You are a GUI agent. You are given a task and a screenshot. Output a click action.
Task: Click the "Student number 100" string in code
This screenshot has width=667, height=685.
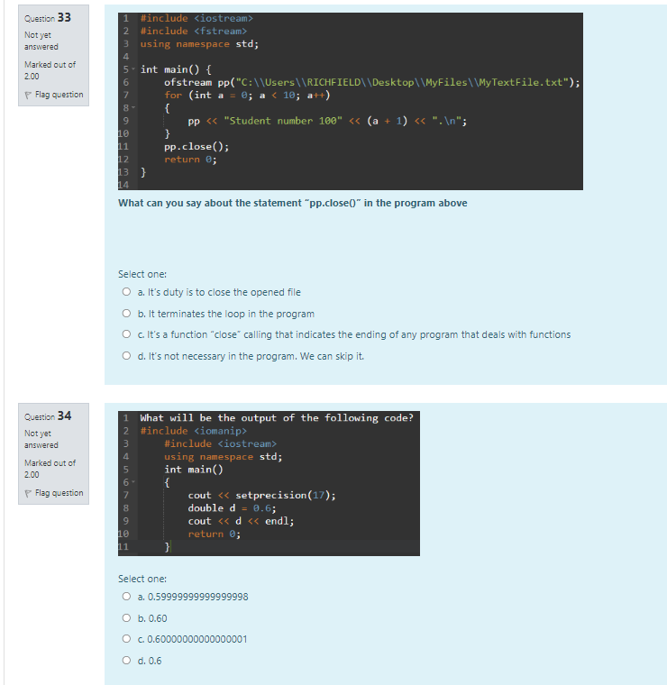tap(283, 121)
